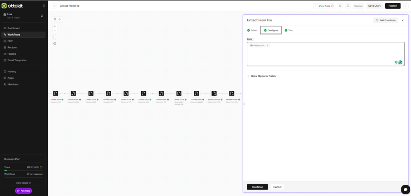Enable the Show Runs checkbox
The width and height of the screenshot is (411, 196).
pyautogui.click(x=317, y=6)
